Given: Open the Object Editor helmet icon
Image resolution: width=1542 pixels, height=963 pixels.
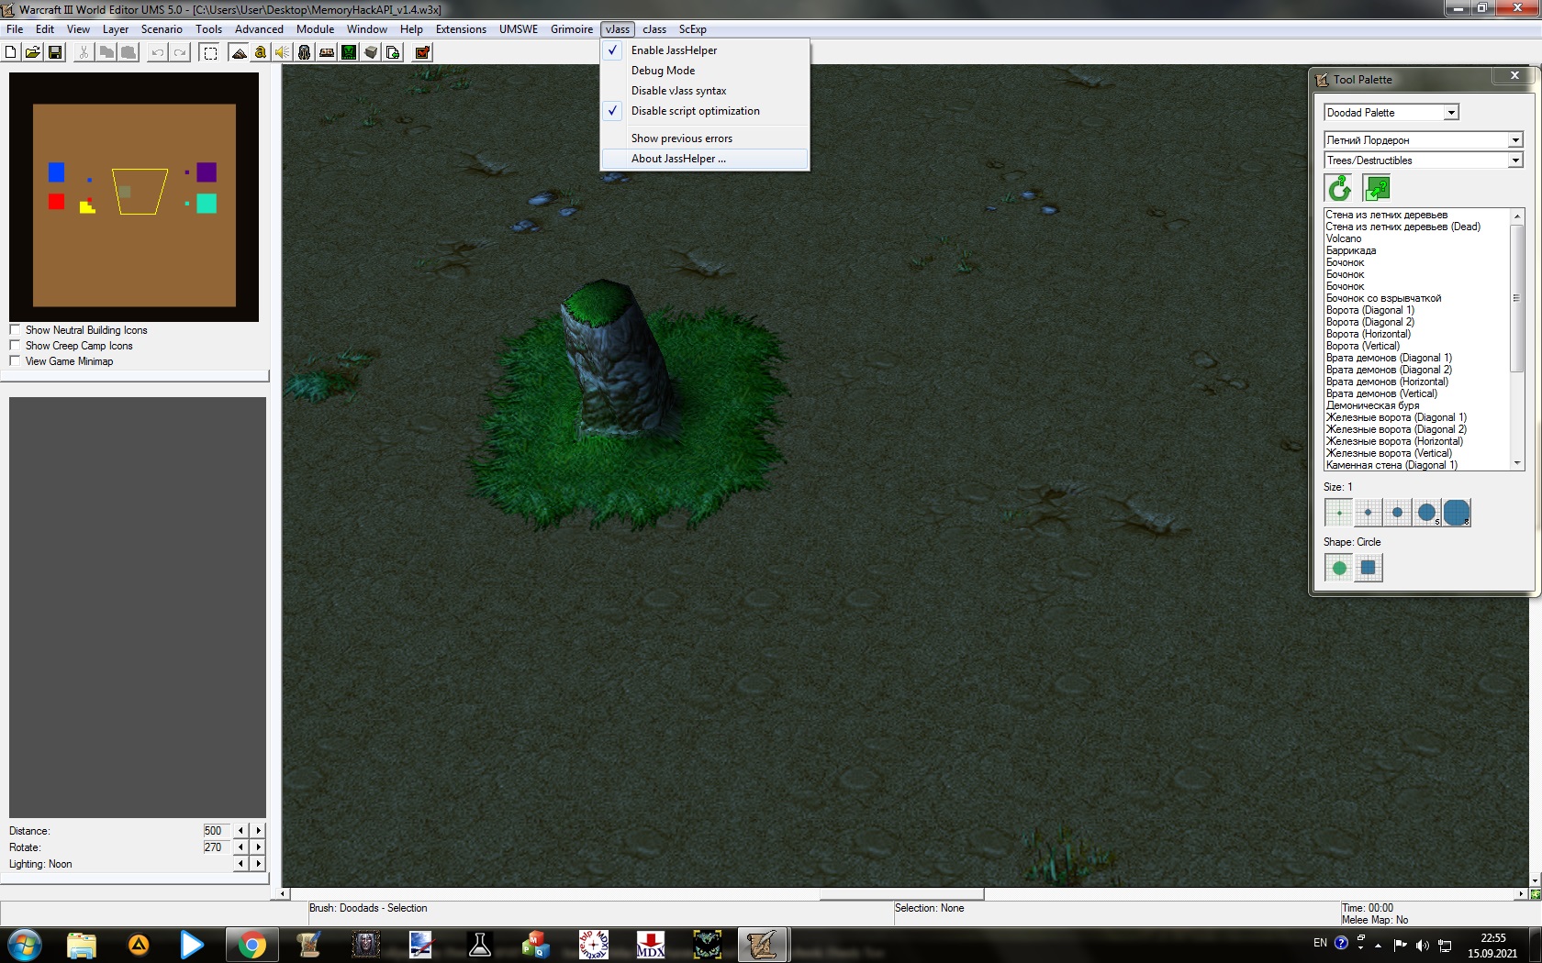Looking at the screenshot, I should pyautogui.click(x=305, y=52).
